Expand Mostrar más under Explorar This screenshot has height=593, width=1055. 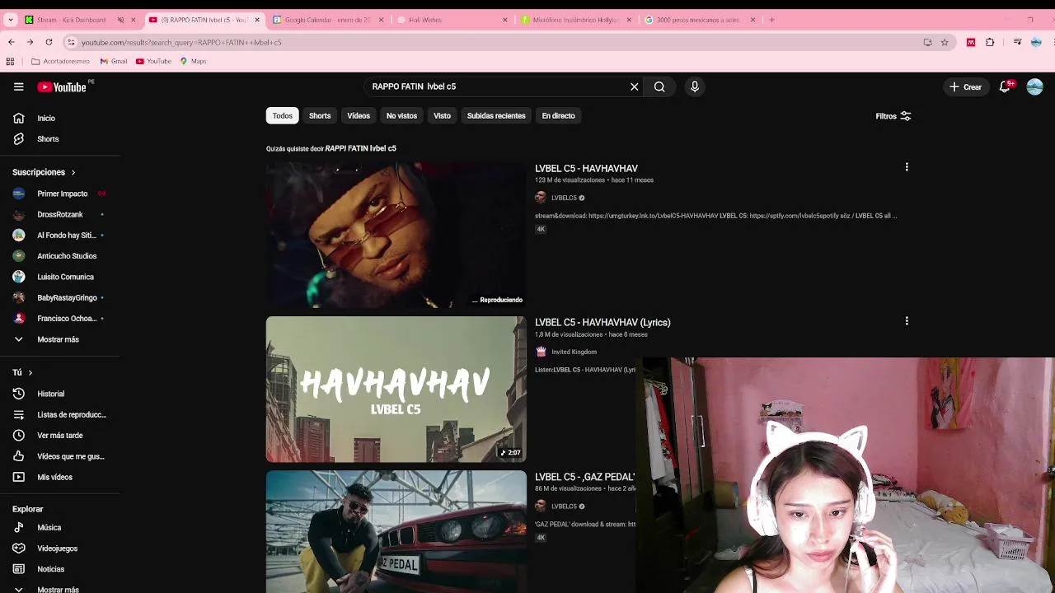click(x=59, y=588)
